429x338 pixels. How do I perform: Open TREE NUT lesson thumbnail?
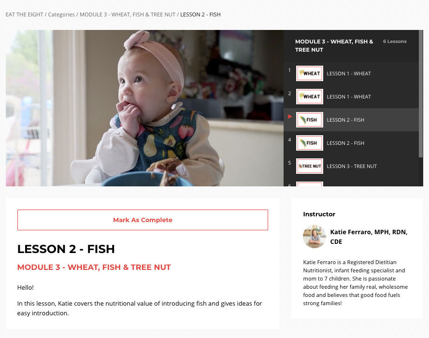tap(310, 166)
